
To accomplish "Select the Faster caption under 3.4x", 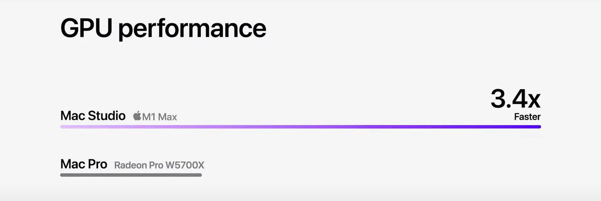I will pos(527,117).
